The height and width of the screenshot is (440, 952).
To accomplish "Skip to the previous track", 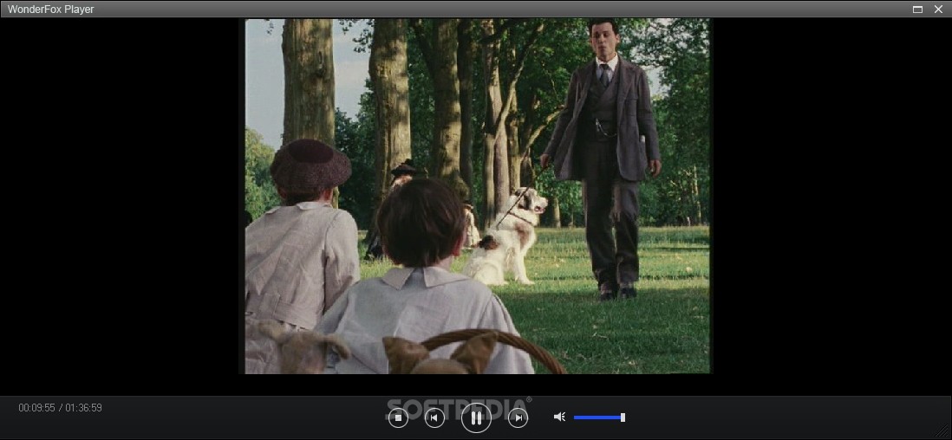I will point(434,417).
